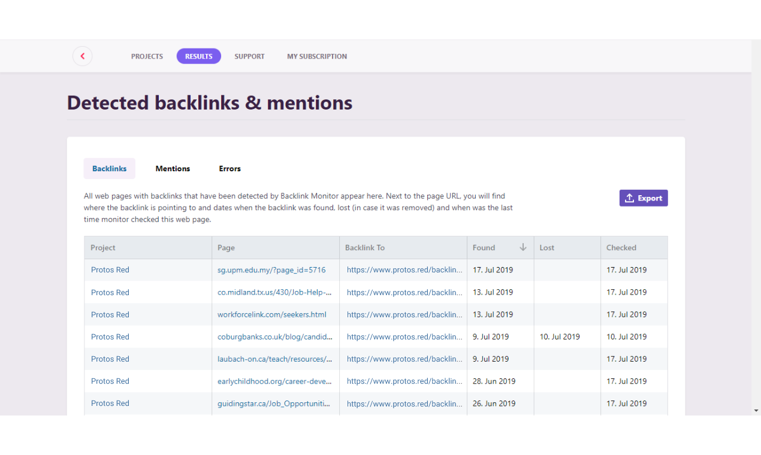Click the Protos Red project in the first row
Screen dimensions: 761x455
[110, 270]
